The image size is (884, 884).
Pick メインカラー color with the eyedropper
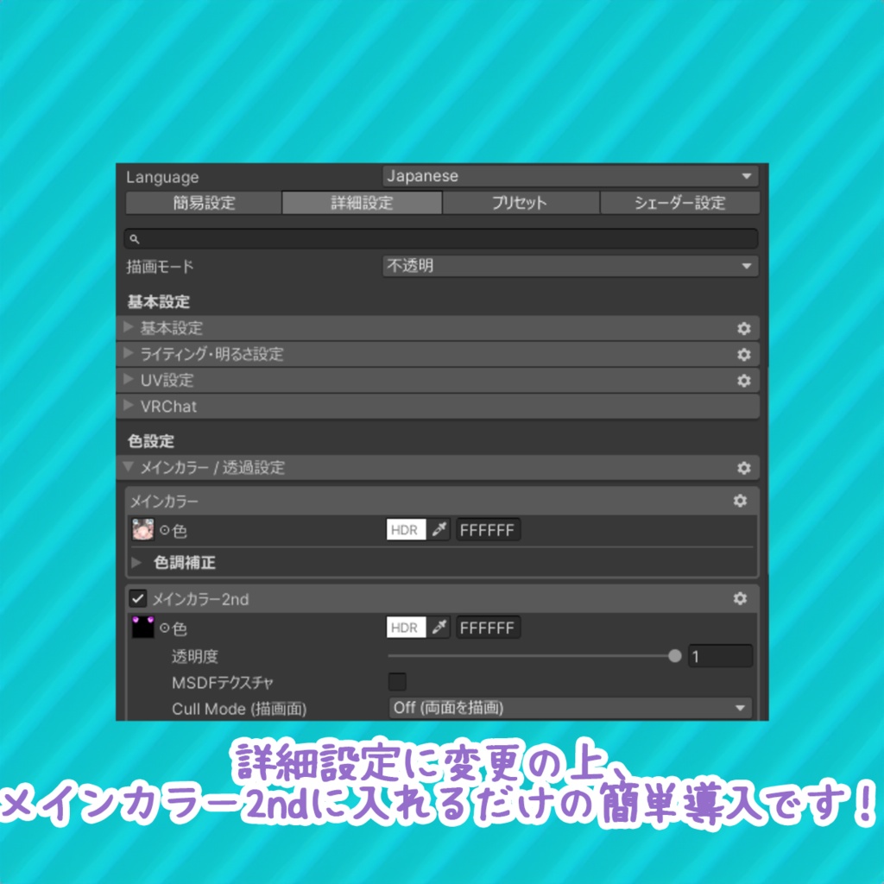pyautogui.click(x=440, y=529)
